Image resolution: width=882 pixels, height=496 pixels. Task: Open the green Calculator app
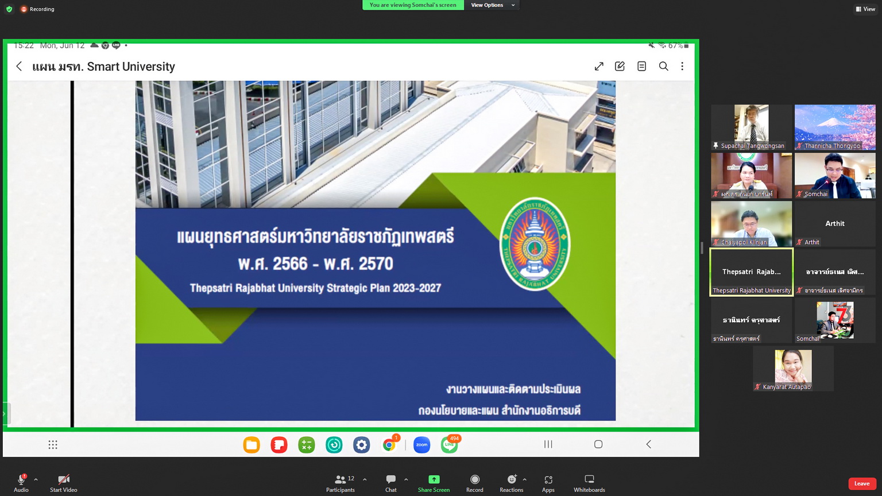click(x=307, y=445)
